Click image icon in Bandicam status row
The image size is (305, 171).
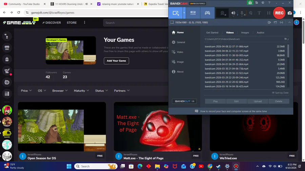(x=275, y=22)
